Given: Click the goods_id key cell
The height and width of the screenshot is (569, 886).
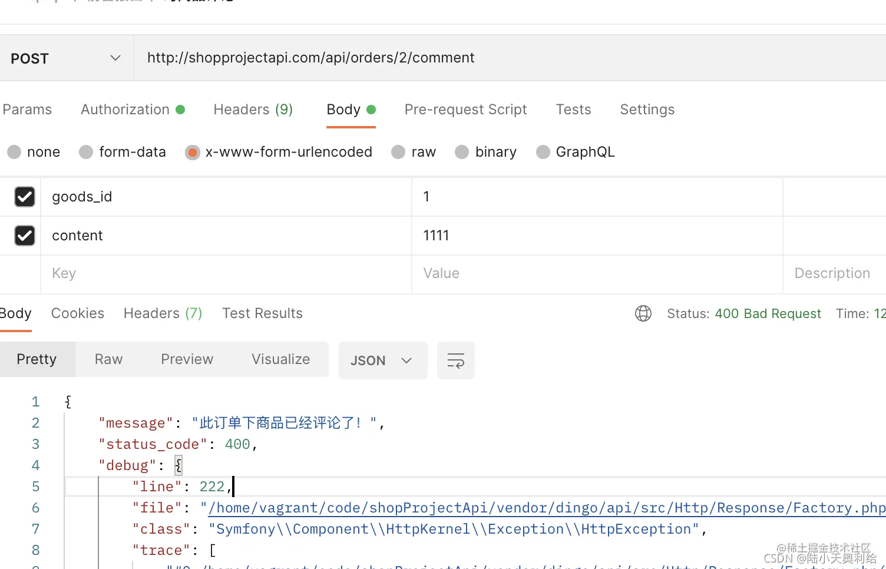Looking at the screenshot, I should point(226,197).
